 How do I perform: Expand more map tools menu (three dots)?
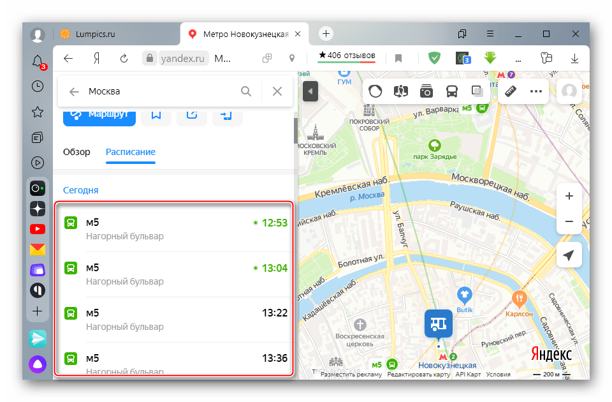point(535,91)
